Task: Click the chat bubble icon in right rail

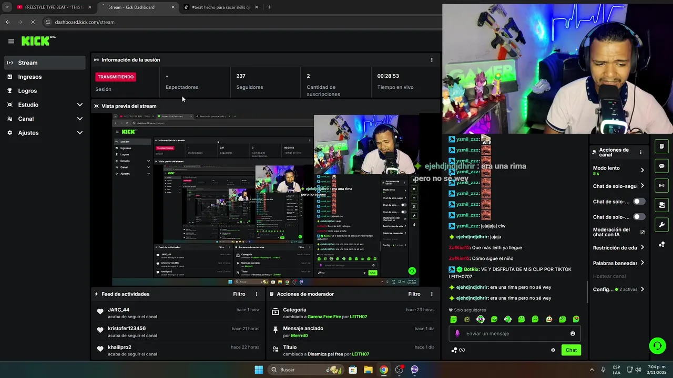Action: [661, 166]
